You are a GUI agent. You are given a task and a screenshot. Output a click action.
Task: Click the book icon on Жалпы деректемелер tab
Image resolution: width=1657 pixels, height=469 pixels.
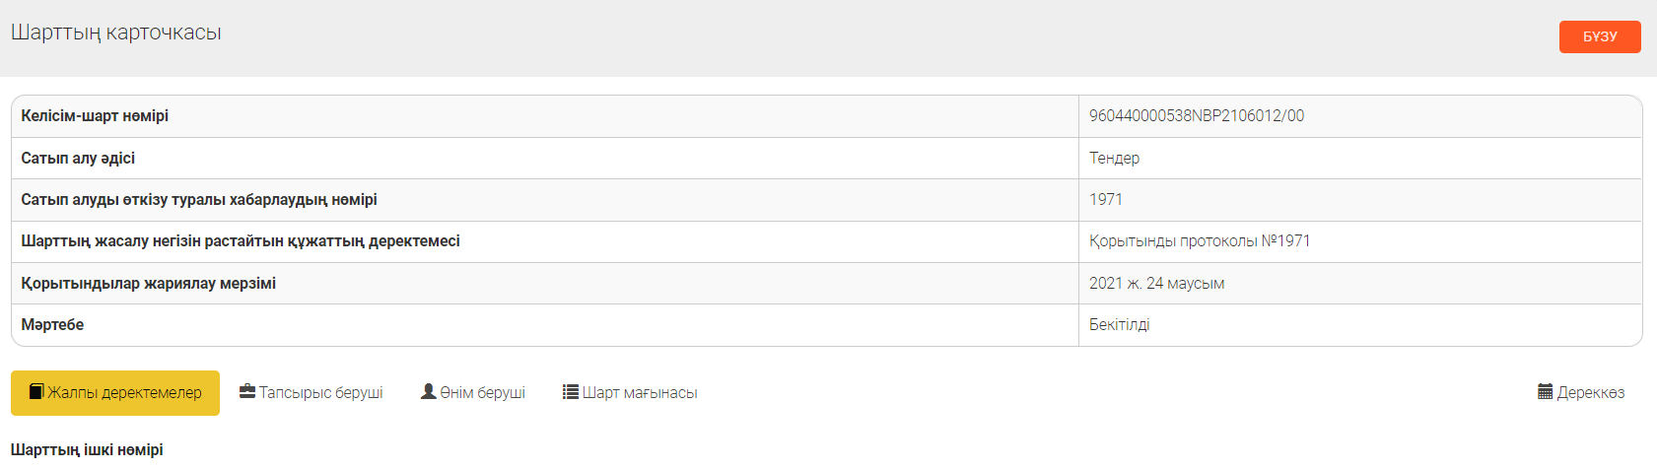[x=36, y=392]
